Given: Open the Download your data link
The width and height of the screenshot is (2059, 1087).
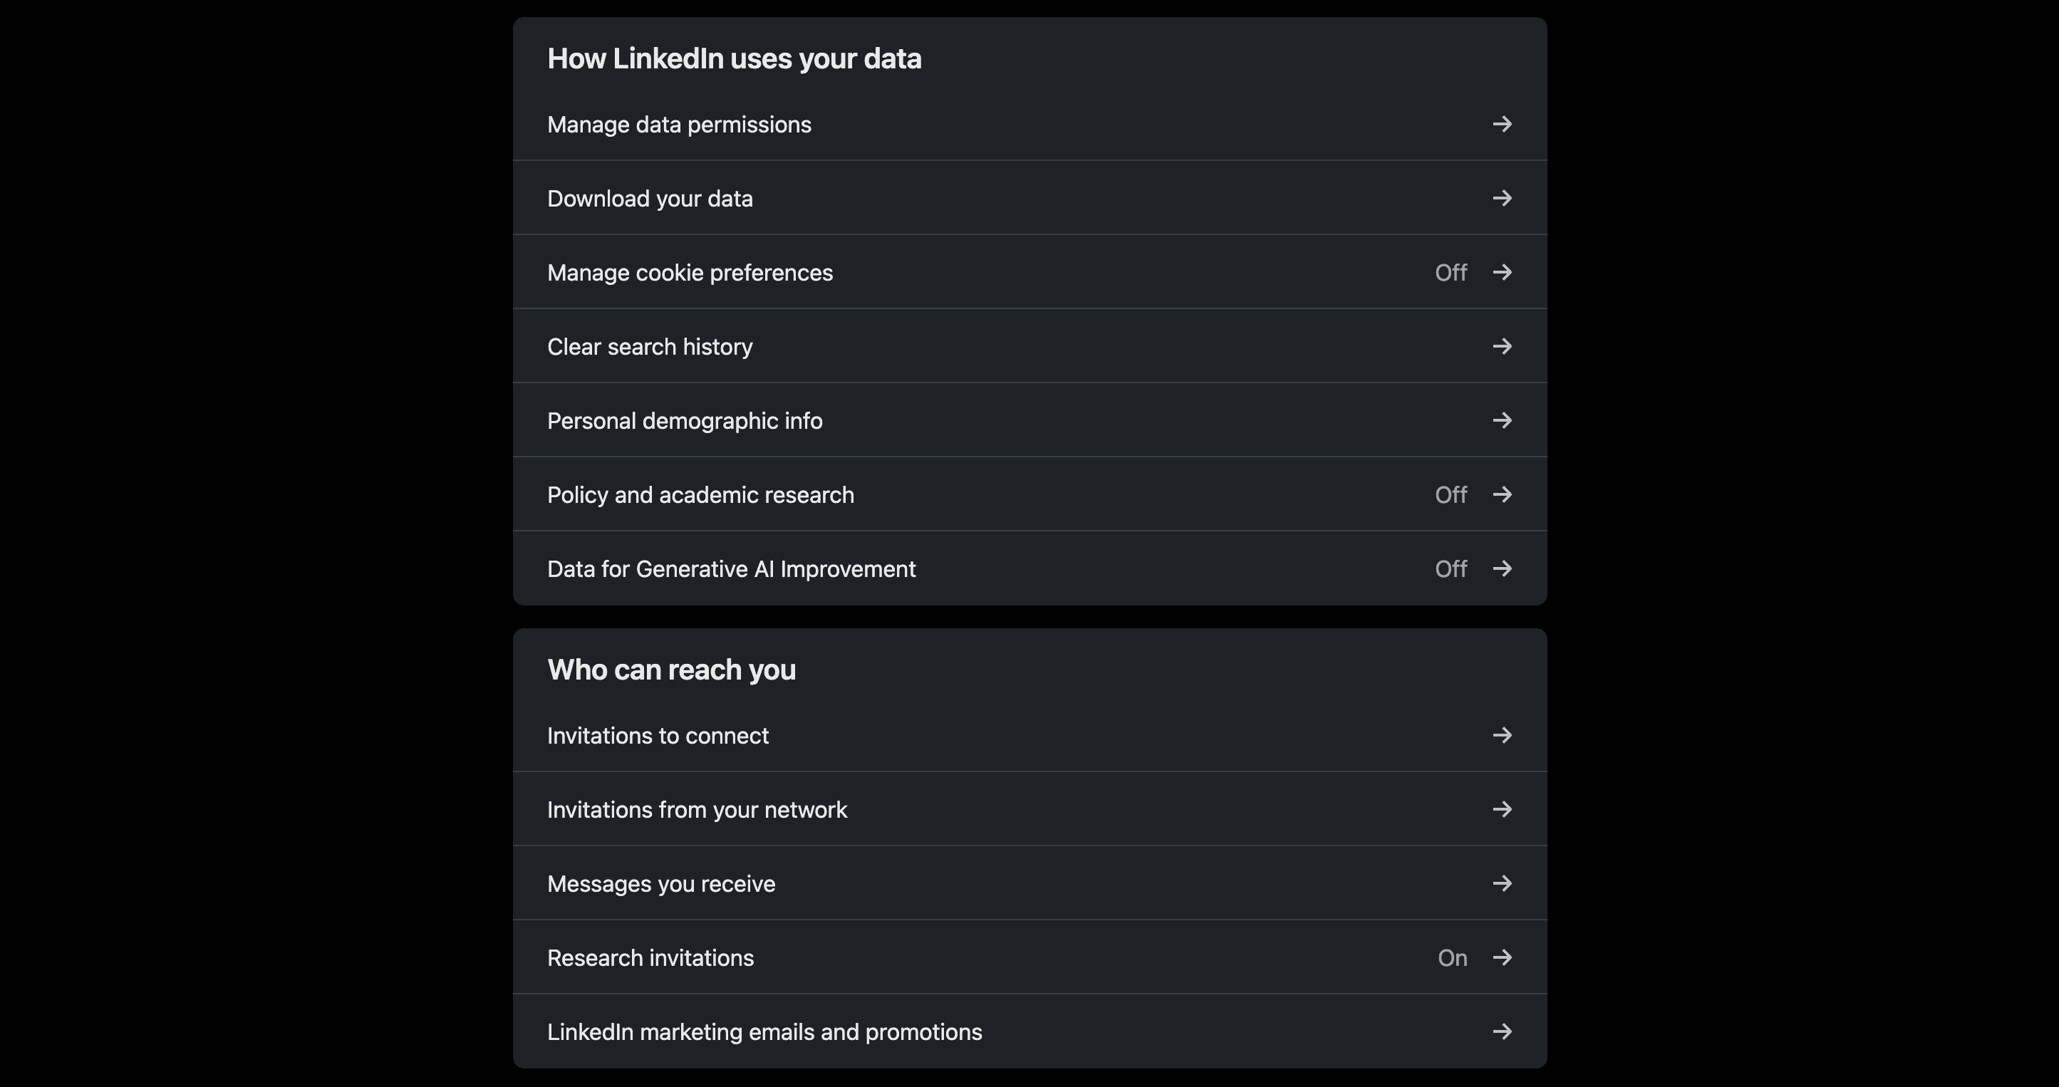Looking at the screenshot, I should pos(650,198).
